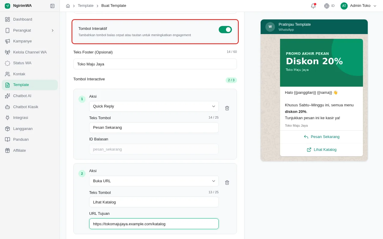This screenshot has height=239, width=383.
Task: Click Teks Tombol field with Lihat Katalog
Action: (154, 202)
